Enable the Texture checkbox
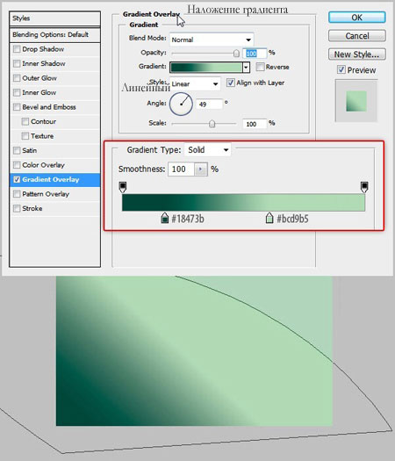 25,136
